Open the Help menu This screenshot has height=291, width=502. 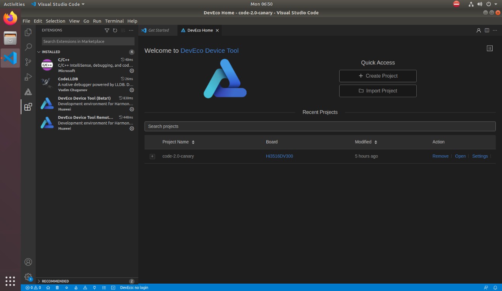coord(132,21)
